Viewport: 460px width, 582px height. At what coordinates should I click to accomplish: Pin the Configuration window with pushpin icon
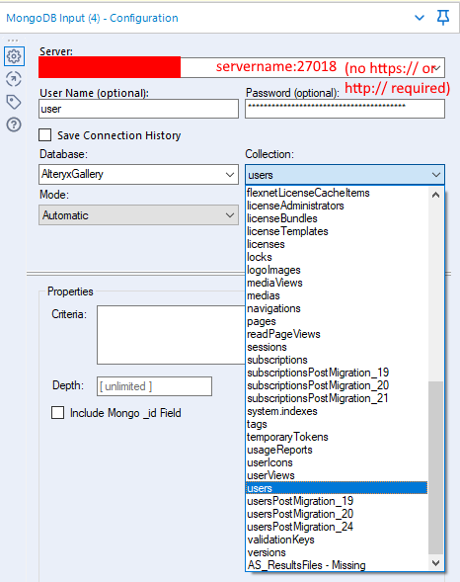coord(443,18)
